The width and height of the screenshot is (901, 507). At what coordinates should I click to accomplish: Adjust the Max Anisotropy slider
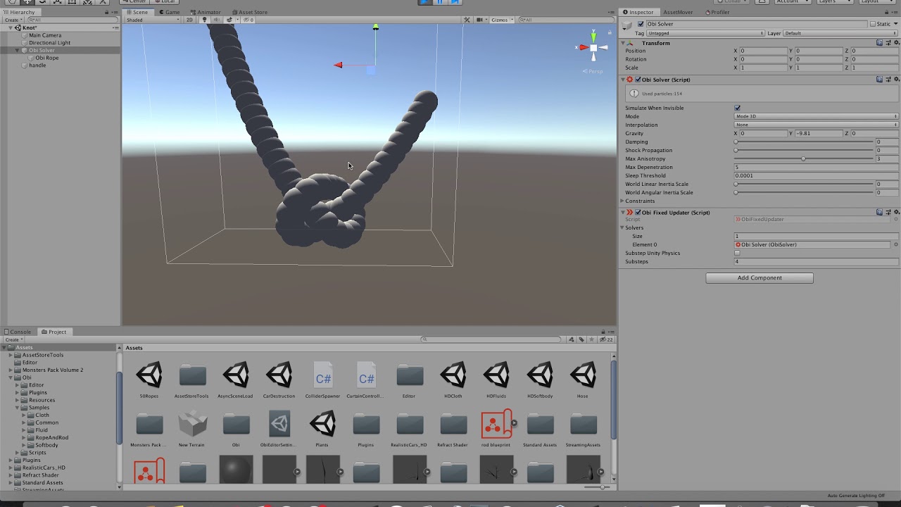[804, 158]
